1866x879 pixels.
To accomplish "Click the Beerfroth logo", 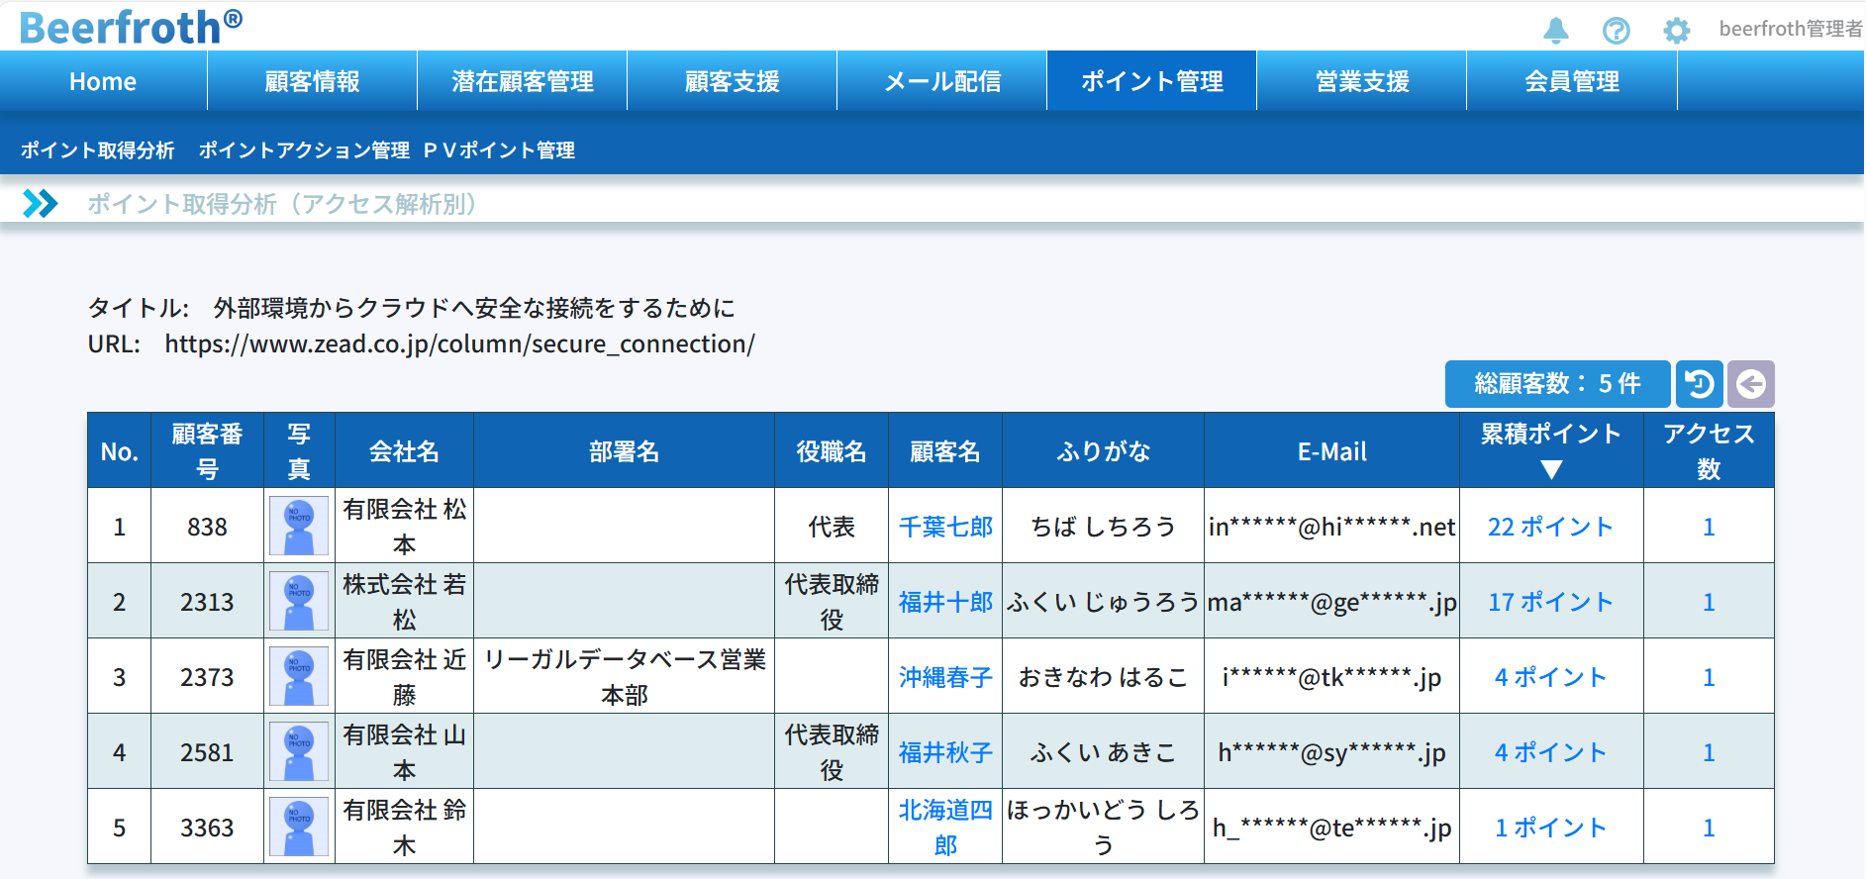I will tap(131, 27).
